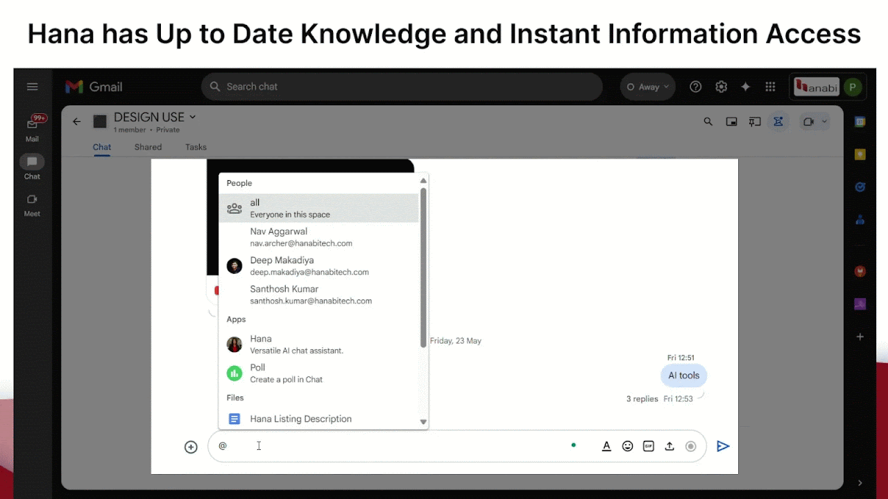Switch to the Shared tab
The height and width of the screenshot is (499, 888).
pyautogui.click(x=148, y=147)
